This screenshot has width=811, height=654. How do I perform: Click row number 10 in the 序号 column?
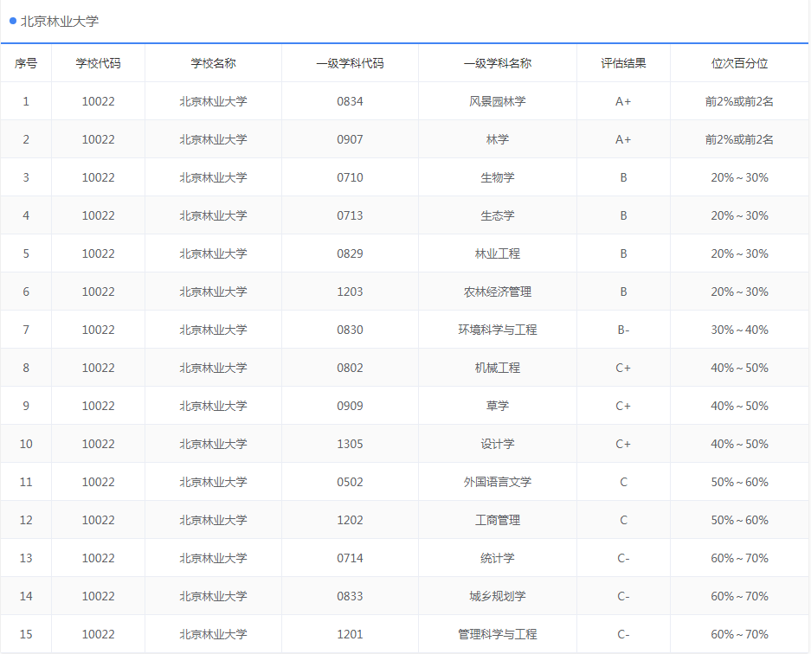[26, 444]
